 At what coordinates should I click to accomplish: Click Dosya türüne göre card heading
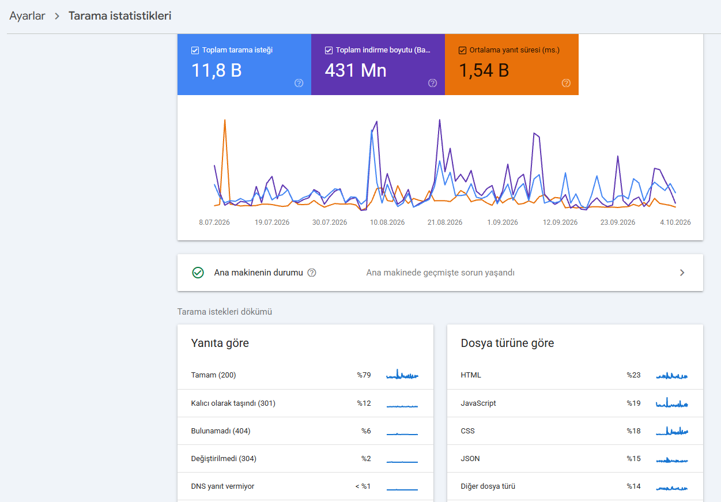pyautogui.click(x=508, y=344)
